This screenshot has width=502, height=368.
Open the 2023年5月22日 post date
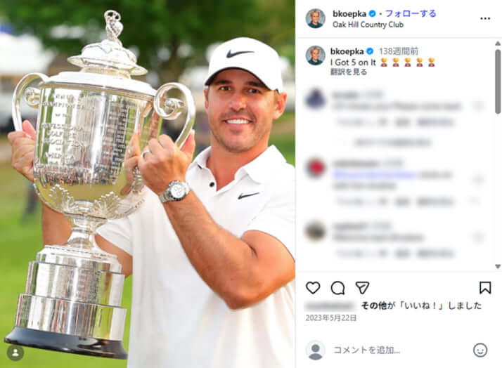tap(330, 318)
